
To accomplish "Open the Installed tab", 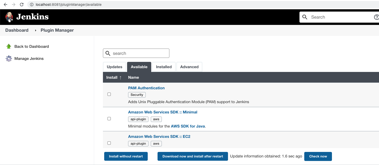I will [164, 67].
